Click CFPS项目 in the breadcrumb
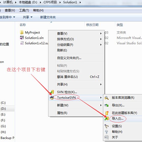The image size is (142, 142). click(x=50, y=2)
